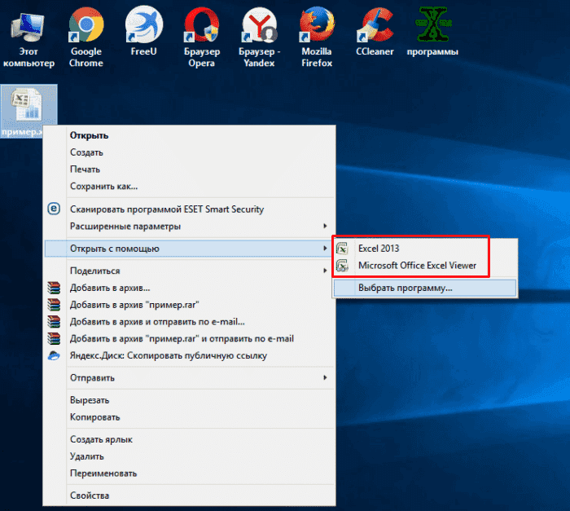Expand the 'Расширенные параметры' submenu
The height and width of the screenshot is (511, 570).
(125, 226)
